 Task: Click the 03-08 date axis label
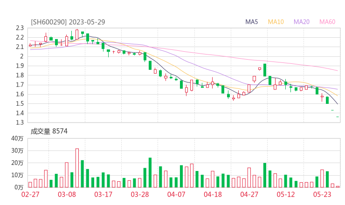pos(67,194)
